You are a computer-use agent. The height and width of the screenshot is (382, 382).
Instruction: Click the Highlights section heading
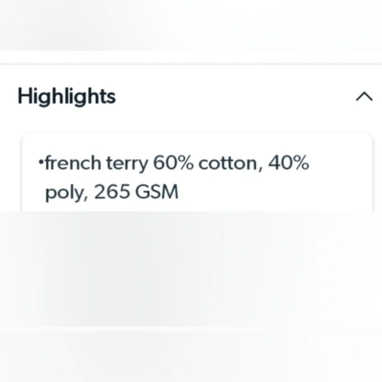(x=66, y=97)
